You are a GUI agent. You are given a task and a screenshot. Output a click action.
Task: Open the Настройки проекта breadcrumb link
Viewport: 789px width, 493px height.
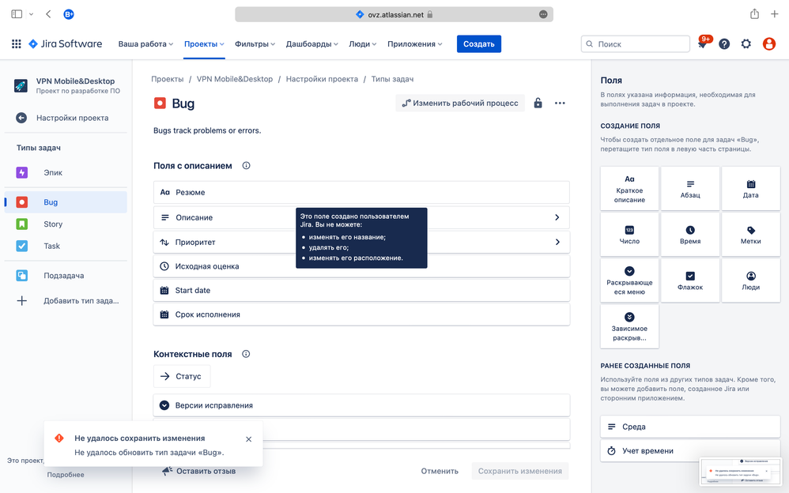(x=322, y=79)
